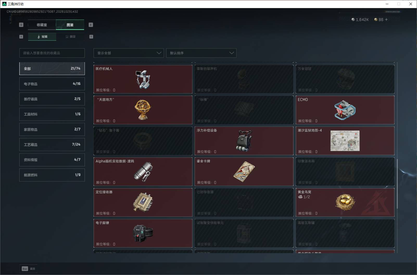Filter by 电子物品 category
Image resolution: width=417 pixels, height=275 pixels.
point(52,84)
